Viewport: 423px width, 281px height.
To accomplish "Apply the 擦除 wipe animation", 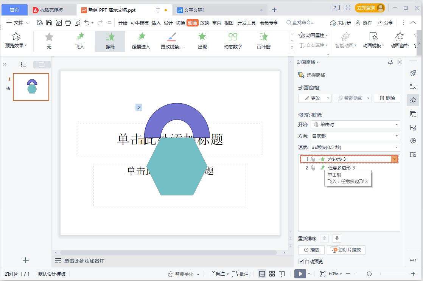I will click(110, 41).
